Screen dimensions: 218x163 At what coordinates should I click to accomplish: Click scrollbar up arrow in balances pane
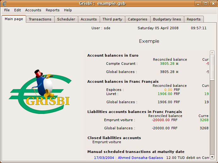pos(212,53)
